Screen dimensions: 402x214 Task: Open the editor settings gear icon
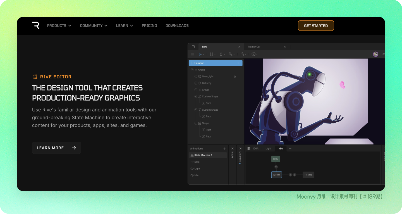[x=253, y=54]
